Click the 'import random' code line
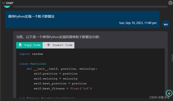The image size is (173, 101). (x=31, y=54)
